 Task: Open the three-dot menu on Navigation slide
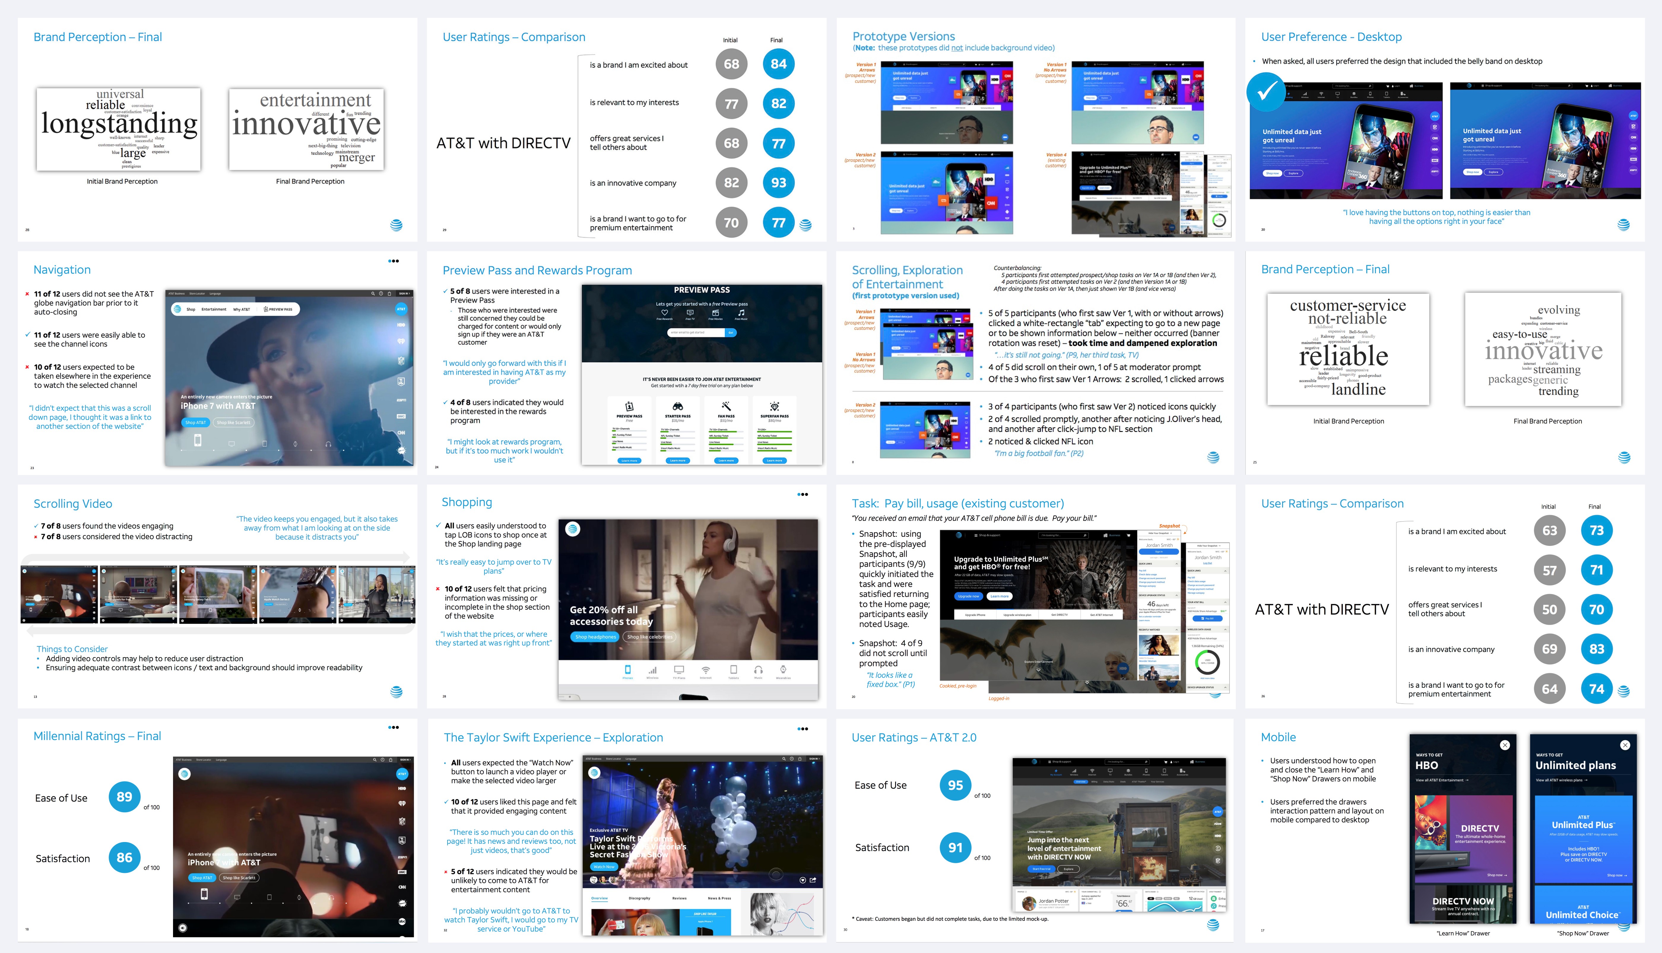(x=394, y=261)
